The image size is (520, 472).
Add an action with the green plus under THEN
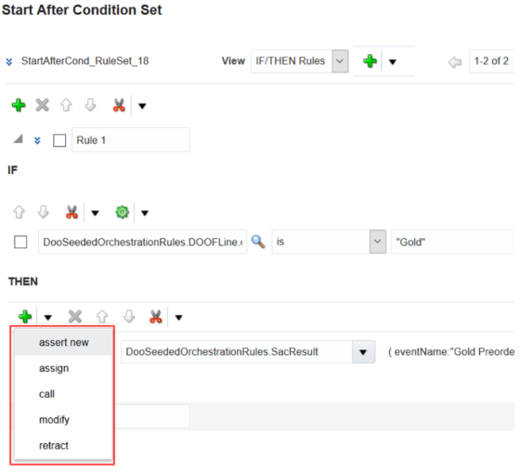coord(25,316)
